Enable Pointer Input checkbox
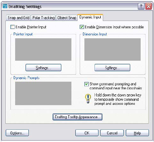 click(13, 27)
